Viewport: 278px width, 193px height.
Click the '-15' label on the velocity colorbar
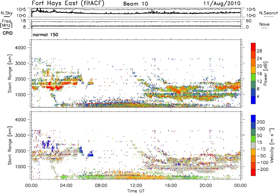[261, 149]
